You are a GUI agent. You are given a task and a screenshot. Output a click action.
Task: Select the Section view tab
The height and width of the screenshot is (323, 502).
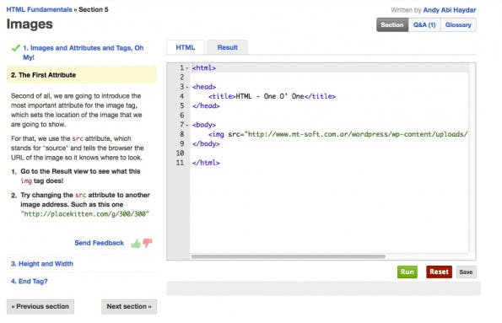tap(392, 24)
